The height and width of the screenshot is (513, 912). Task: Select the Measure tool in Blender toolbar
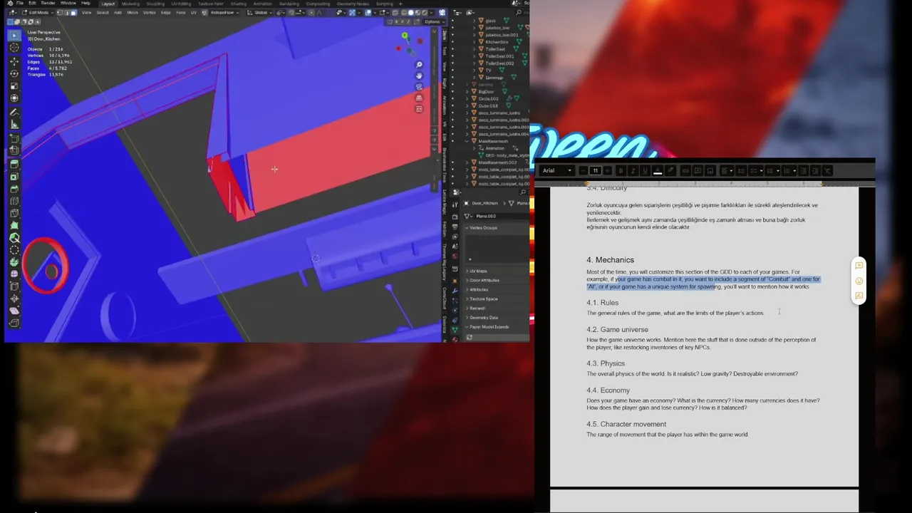coord(14,124)
